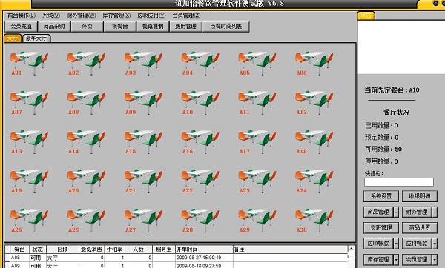Open the 库存管理 menu
This screenshot has width=445, height=268.
click(x=116, y=16)
